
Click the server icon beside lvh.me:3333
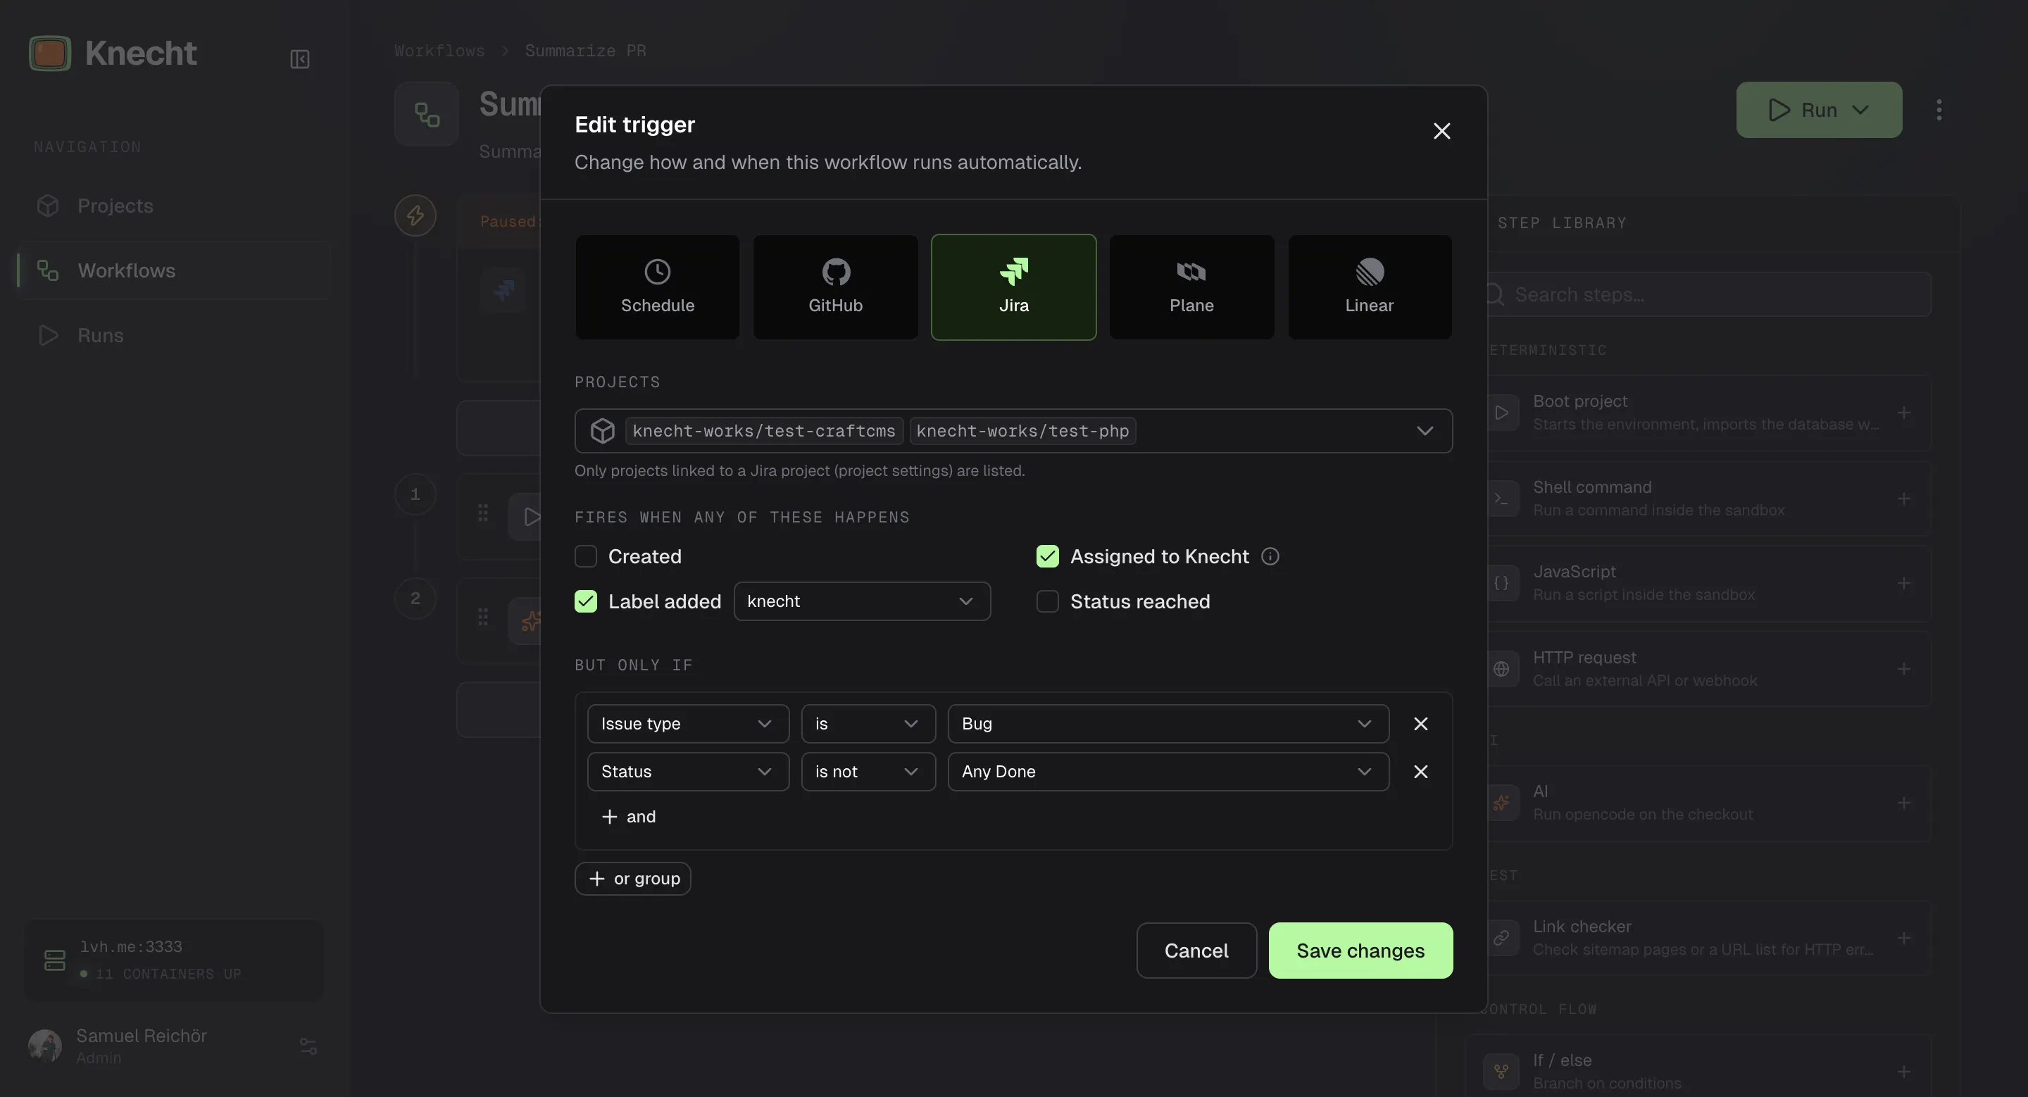point(54,960)
